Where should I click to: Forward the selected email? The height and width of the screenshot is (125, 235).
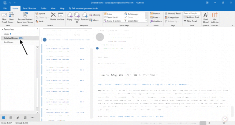[84, 16]
